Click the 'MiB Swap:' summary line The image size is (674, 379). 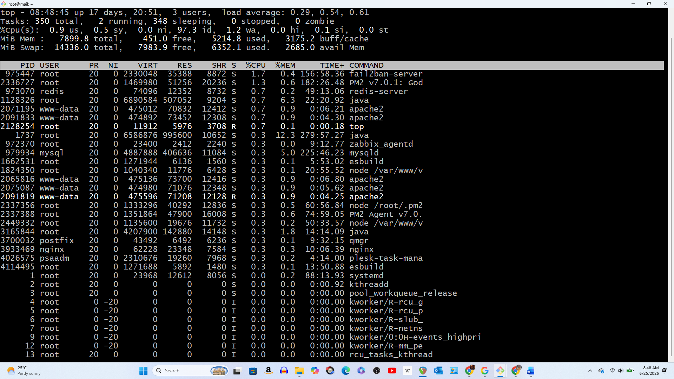click(x=182, y=48)
